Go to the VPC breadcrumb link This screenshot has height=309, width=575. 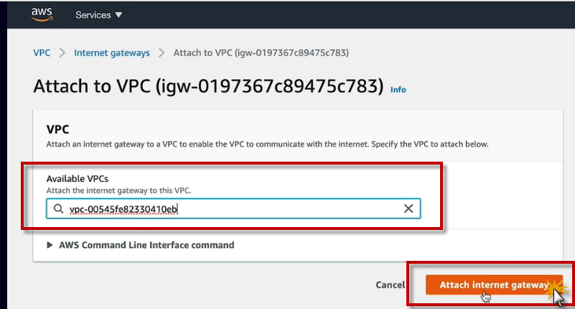[x=42, y=52]
